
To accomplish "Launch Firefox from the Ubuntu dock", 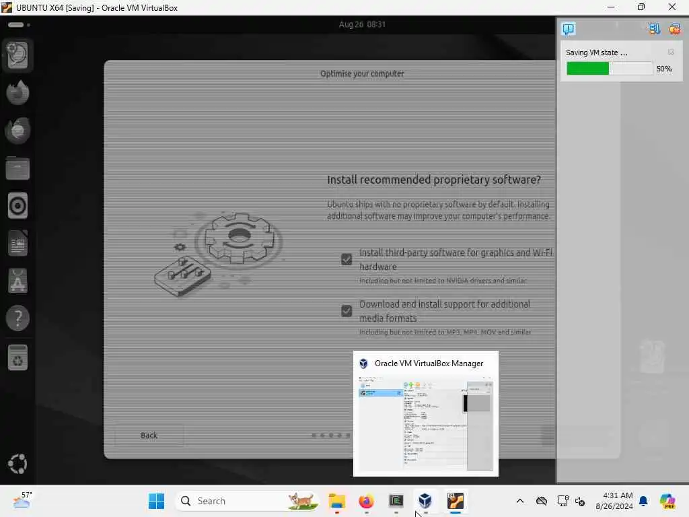I will (17, 93).
